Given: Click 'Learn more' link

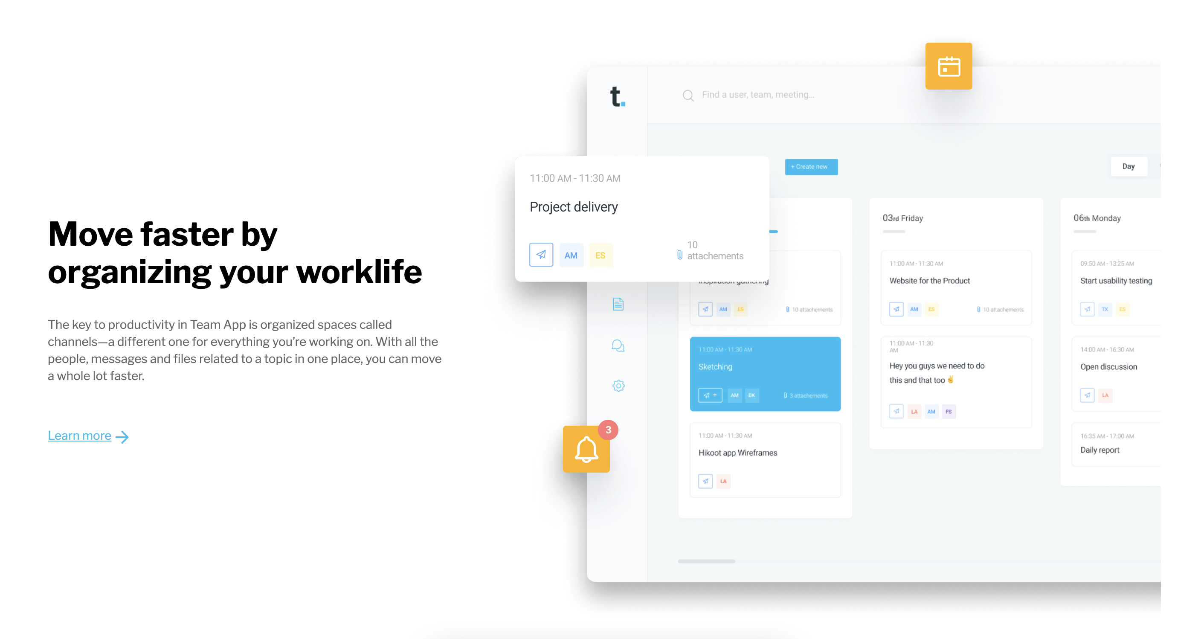Looking at the screenshot, I should 79,435.
